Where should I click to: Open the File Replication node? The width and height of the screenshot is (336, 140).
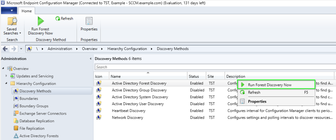(x=32, y=128)
